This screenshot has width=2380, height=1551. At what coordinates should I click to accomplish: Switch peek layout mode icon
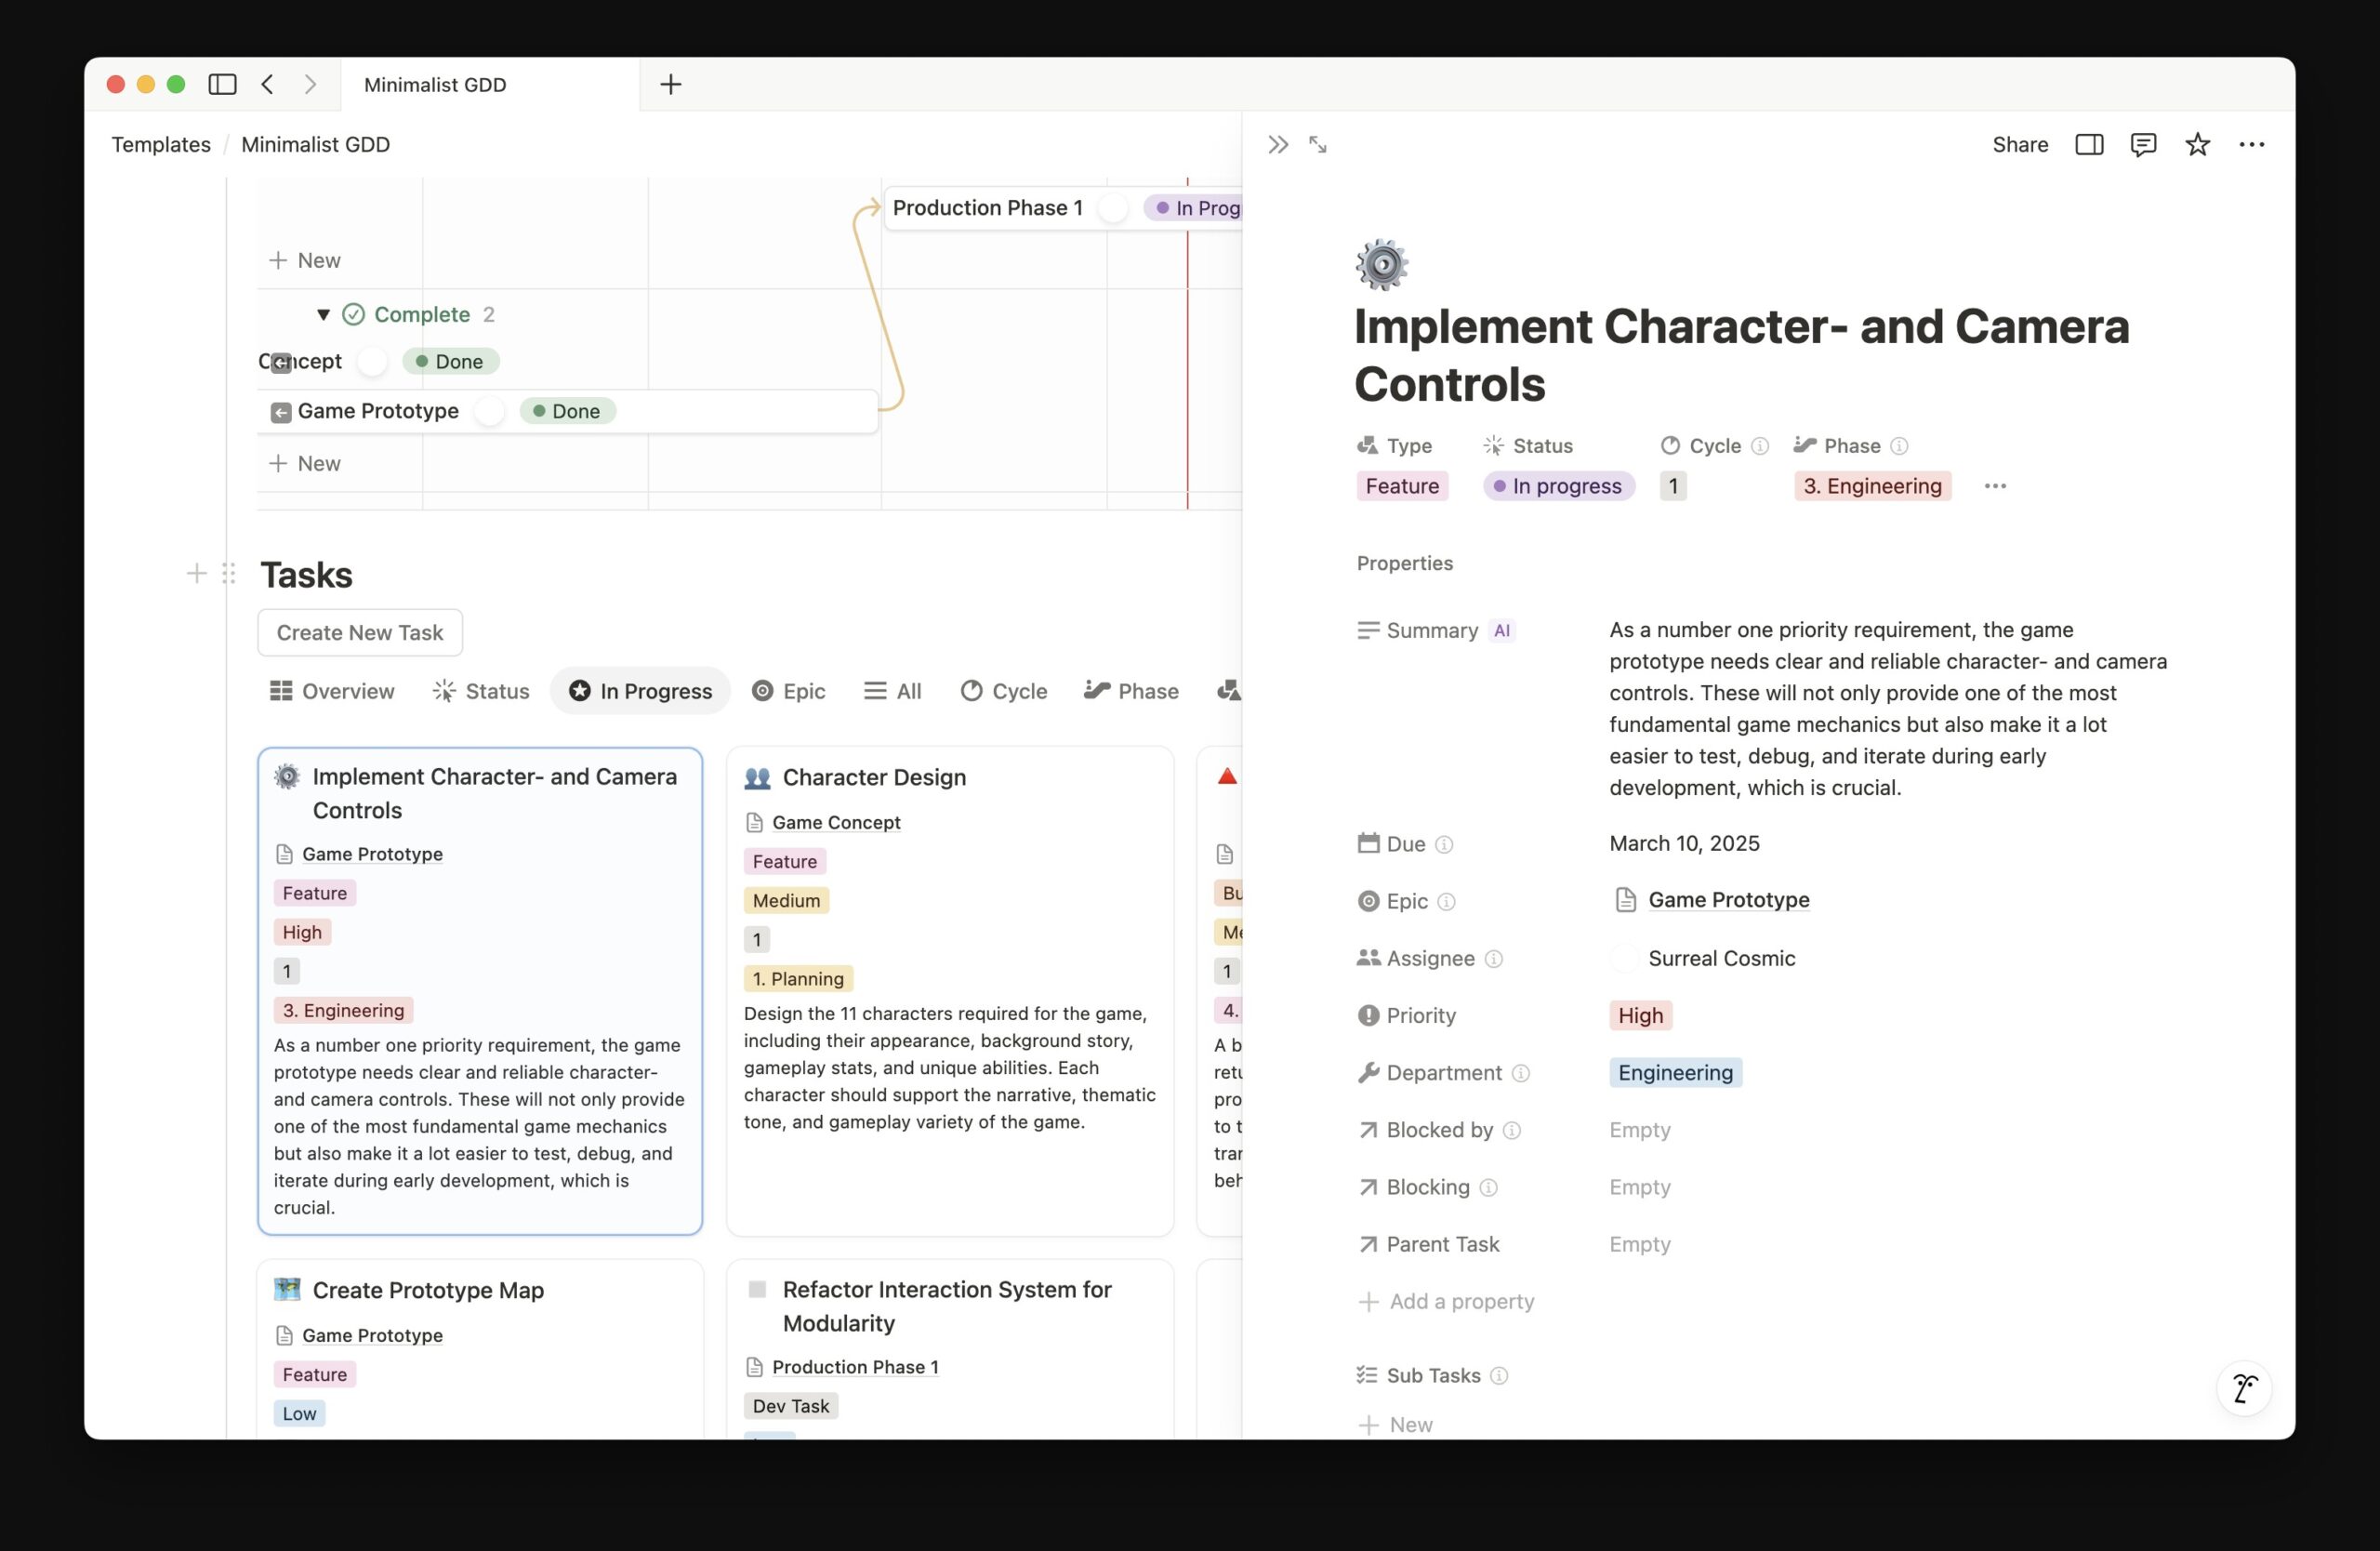pyautogui.click(x=2089, y=145)
